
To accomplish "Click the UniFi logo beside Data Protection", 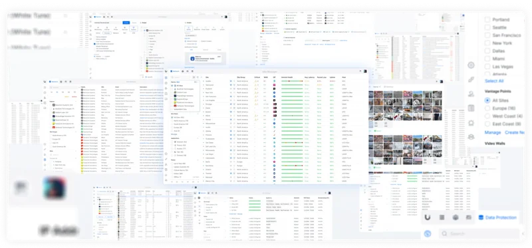I will tap(428, 217).
